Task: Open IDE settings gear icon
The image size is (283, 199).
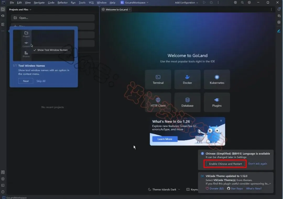Action: [x=249, y=3]
